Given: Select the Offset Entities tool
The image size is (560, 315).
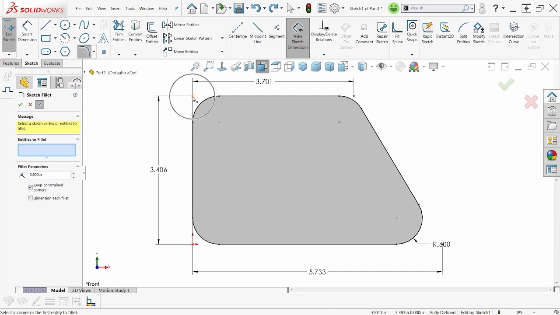Looking at the screenshot, I should [152, 33].
